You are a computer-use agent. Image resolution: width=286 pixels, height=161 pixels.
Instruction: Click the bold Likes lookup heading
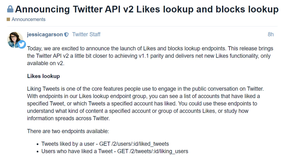pyautogui.click(x=44, y=76)
